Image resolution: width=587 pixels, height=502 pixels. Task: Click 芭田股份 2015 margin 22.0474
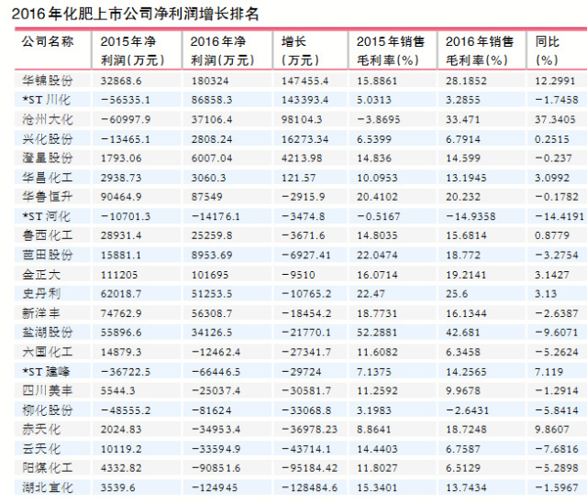pos(377,256)
